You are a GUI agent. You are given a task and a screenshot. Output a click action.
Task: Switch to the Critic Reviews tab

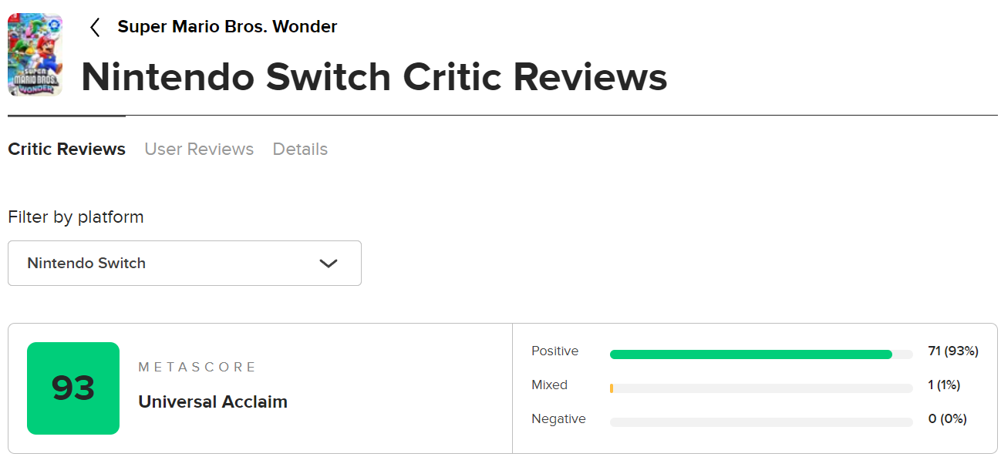(x=66, y=150)
